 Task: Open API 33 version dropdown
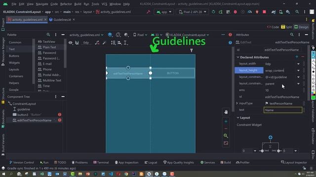point(157,35)
